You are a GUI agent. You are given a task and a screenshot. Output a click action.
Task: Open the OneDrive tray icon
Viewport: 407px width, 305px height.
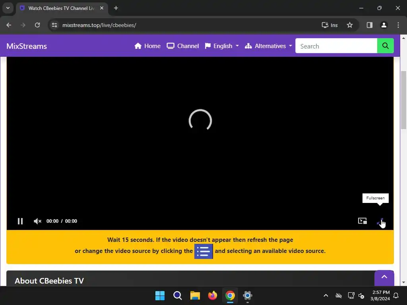tap(339, 295)
